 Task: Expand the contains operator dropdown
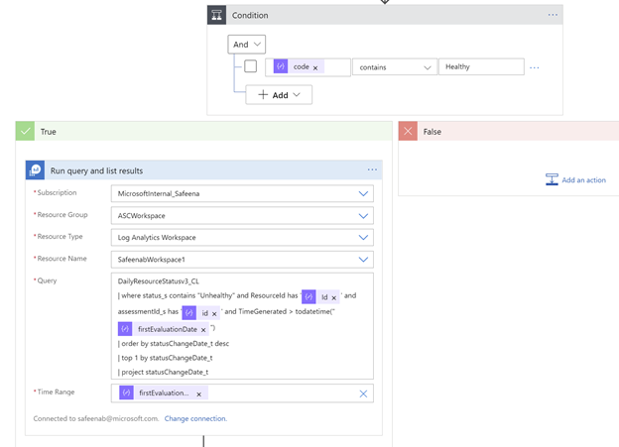pyautogui.click(x=395, y=67)
